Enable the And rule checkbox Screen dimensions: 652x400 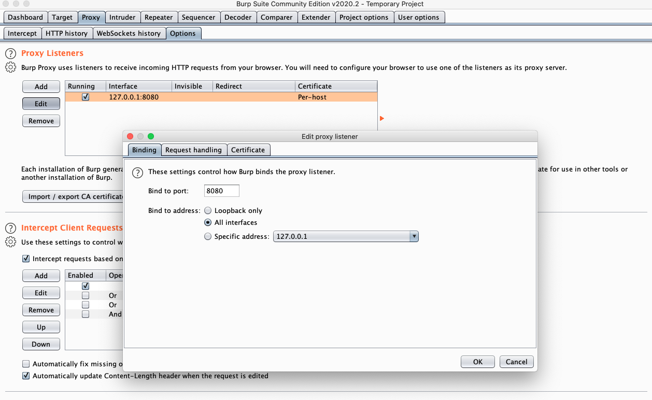pos(86,314)
